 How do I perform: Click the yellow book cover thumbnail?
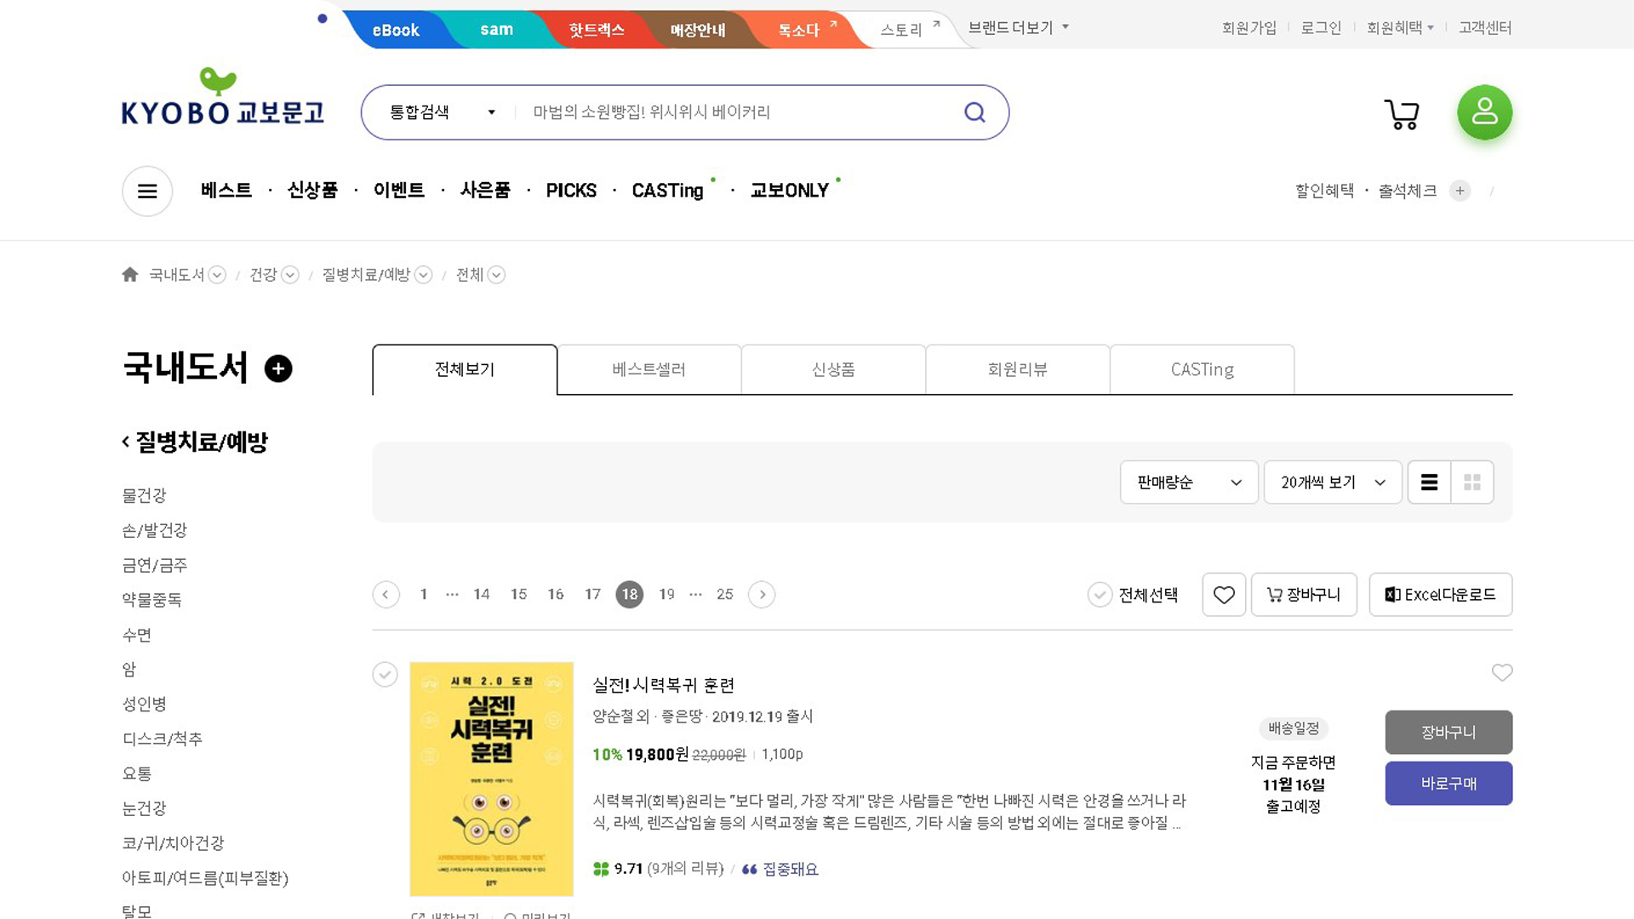pos(491,779)
